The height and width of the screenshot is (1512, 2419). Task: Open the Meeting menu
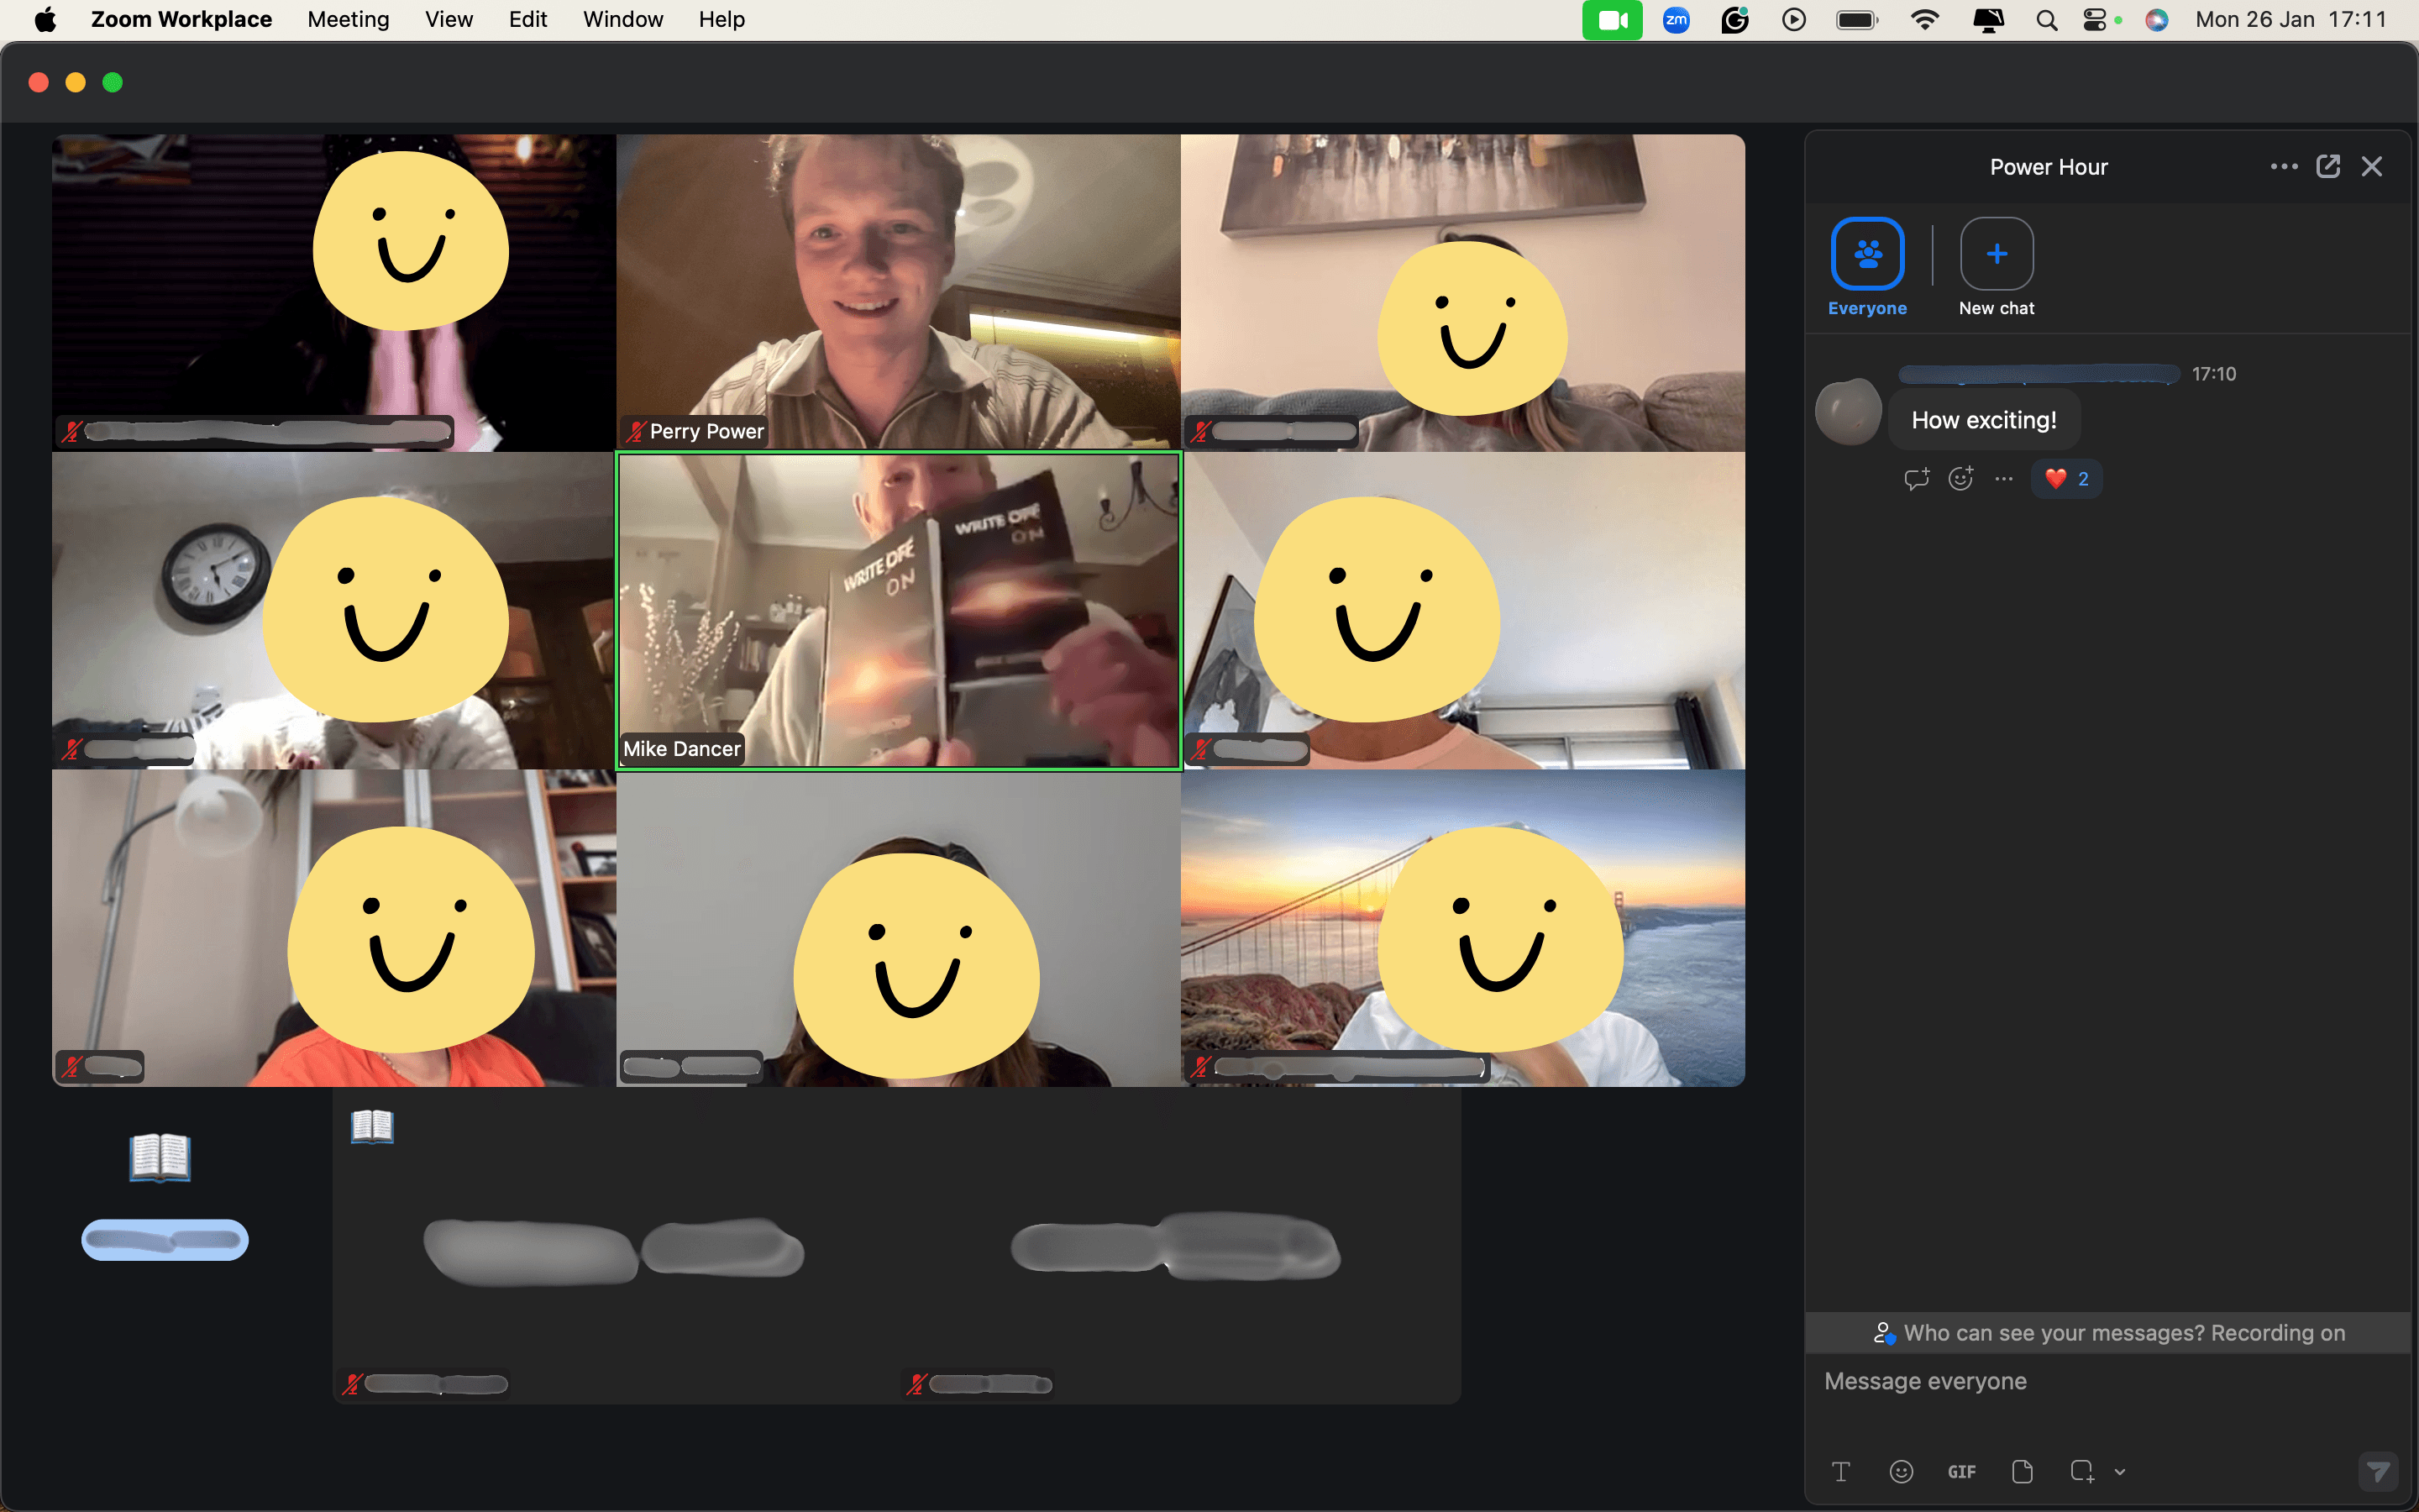click(x=348, y=20)
